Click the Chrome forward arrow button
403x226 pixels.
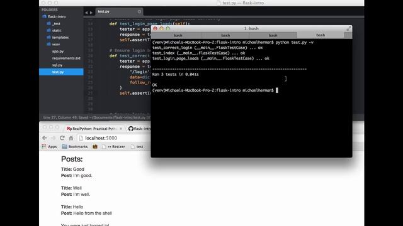53,138
